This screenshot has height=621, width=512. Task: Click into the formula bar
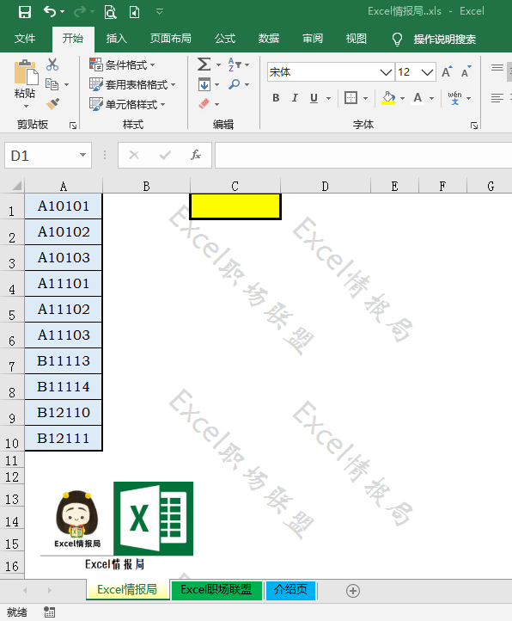(x=363, y=156)
